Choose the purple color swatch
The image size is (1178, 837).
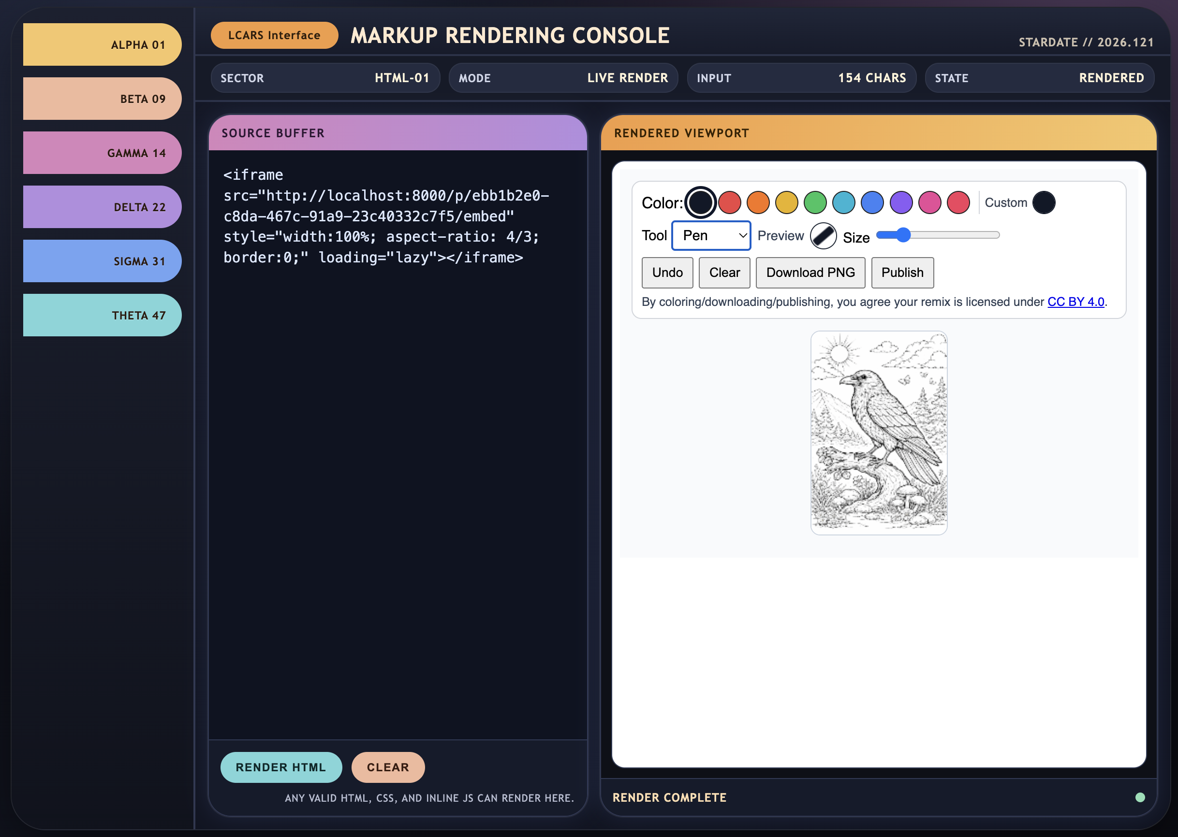point(900,202)
